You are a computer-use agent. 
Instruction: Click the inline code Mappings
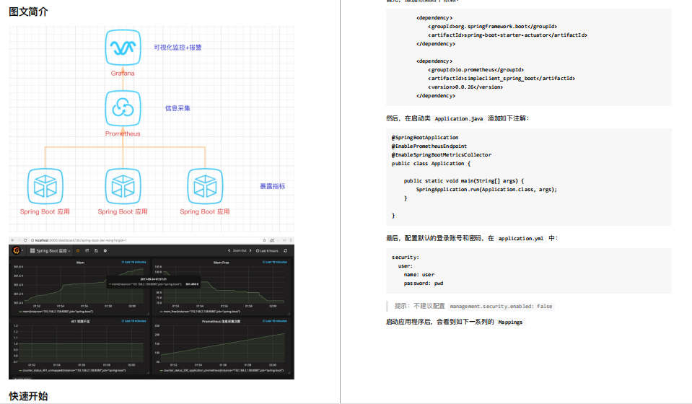click(510, 322)
